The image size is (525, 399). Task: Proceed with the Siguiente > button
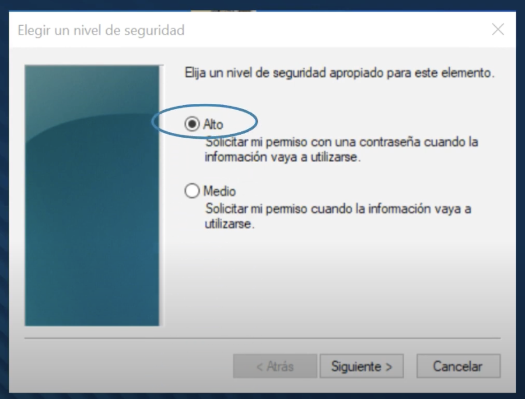point(362,366)
